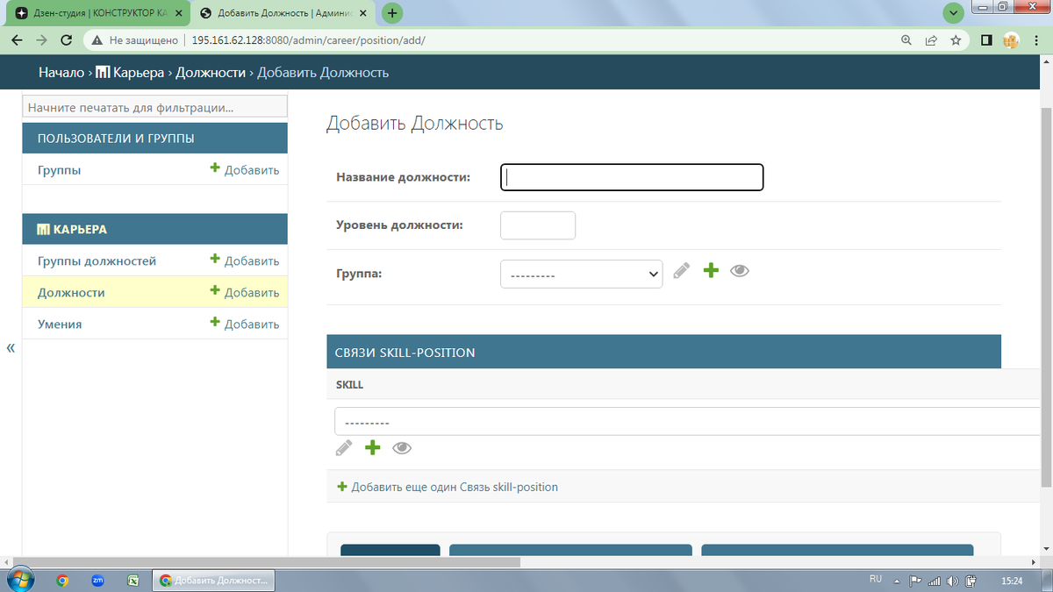
Task: Click the 'Связи skill-position' section header
Action: [663, 352]
